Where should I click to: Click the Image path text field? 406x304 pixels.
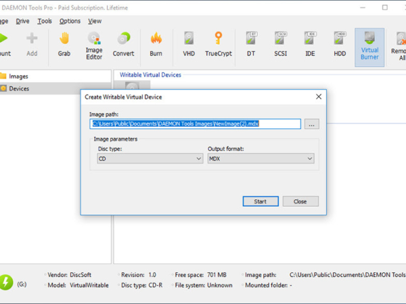(196, 124)
